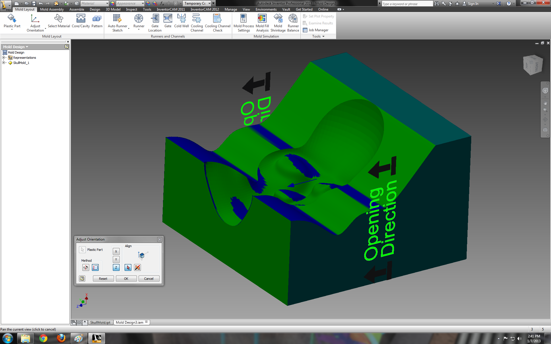Click the Reset button
The height and width of the screenshot is (344, 551).
[103, 279]
